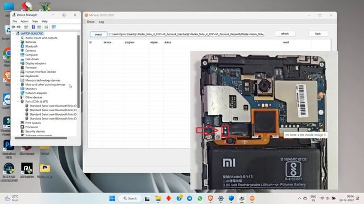Expand the Other devices node
Screen dimensions: 364x204
18,97
